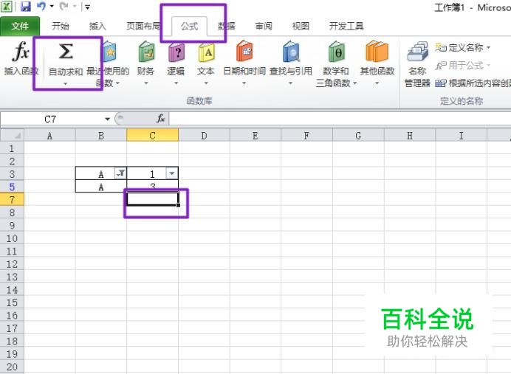Select column A header
The image size is (511, 374).
(x=49, y=136)
